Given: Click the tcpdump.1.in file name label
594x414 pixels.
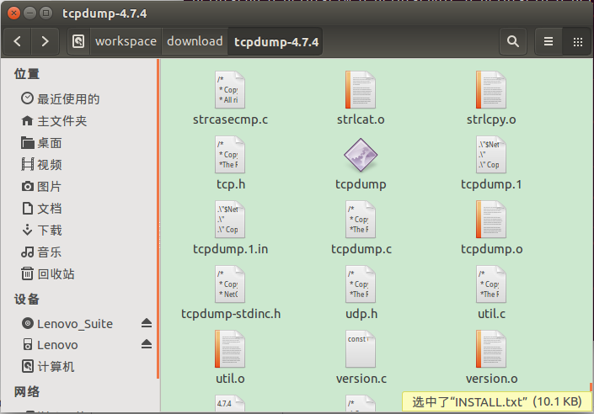Looking at the screenshot, I should 230,249.
